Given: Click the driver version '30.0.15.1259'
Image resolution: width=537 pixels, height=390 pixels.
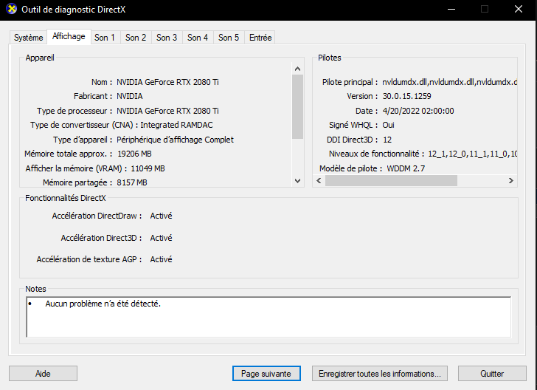Looking at the screenshot, I should click(406, 96).
